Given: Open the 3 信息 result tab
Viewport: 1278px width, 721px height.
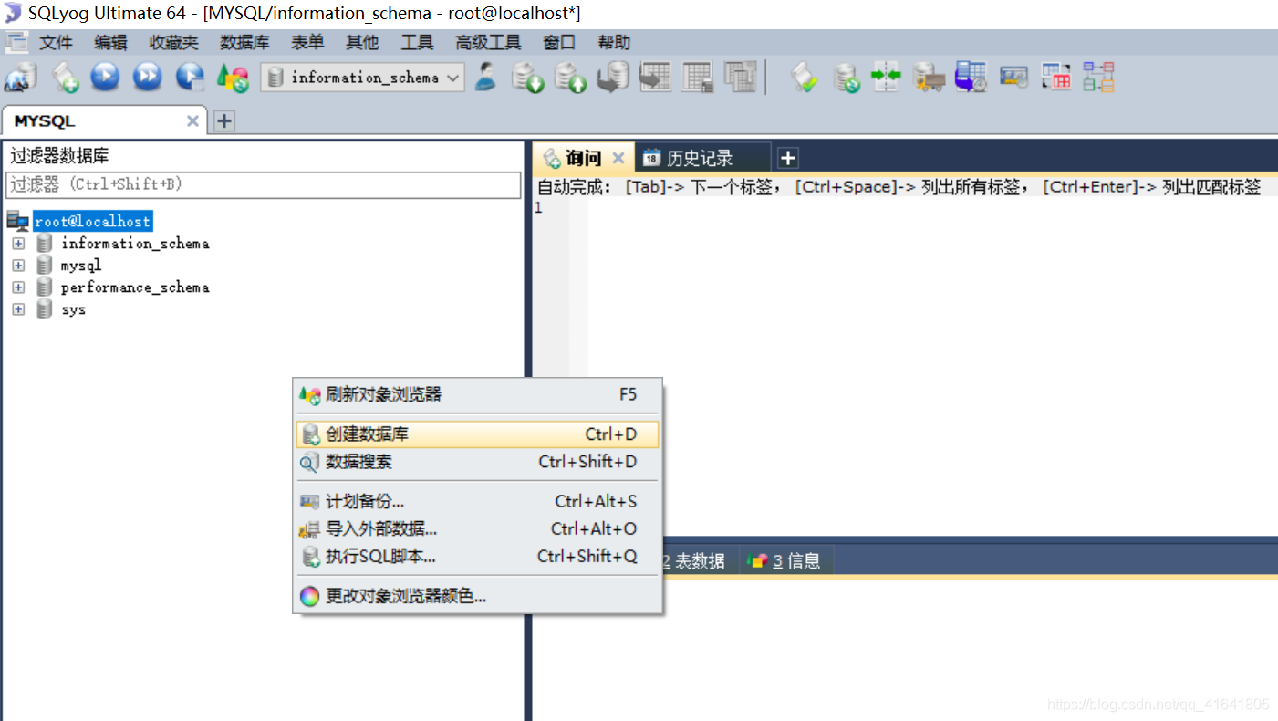Looking at the screenshot, I should click(784, 561).
